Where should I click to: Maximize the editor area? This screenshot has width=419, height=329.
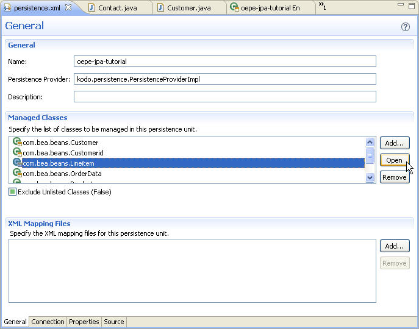412,5
